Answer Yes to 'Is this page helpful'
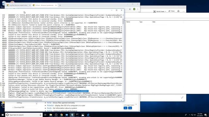209x117 pixels. coord(125,108)
